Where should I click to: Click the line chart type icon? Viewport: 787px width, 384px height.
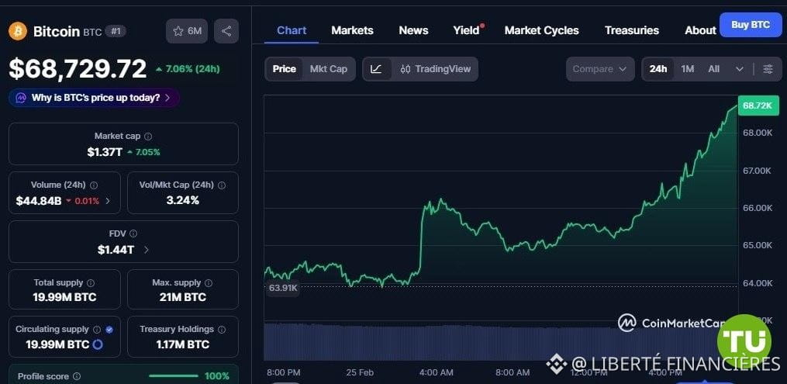pyautogui.click(x=376, y=69)
